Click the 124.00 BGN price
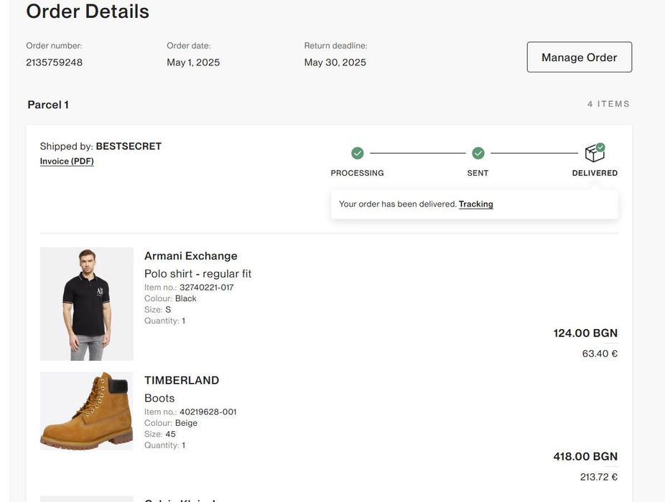 tap(585, 333)
